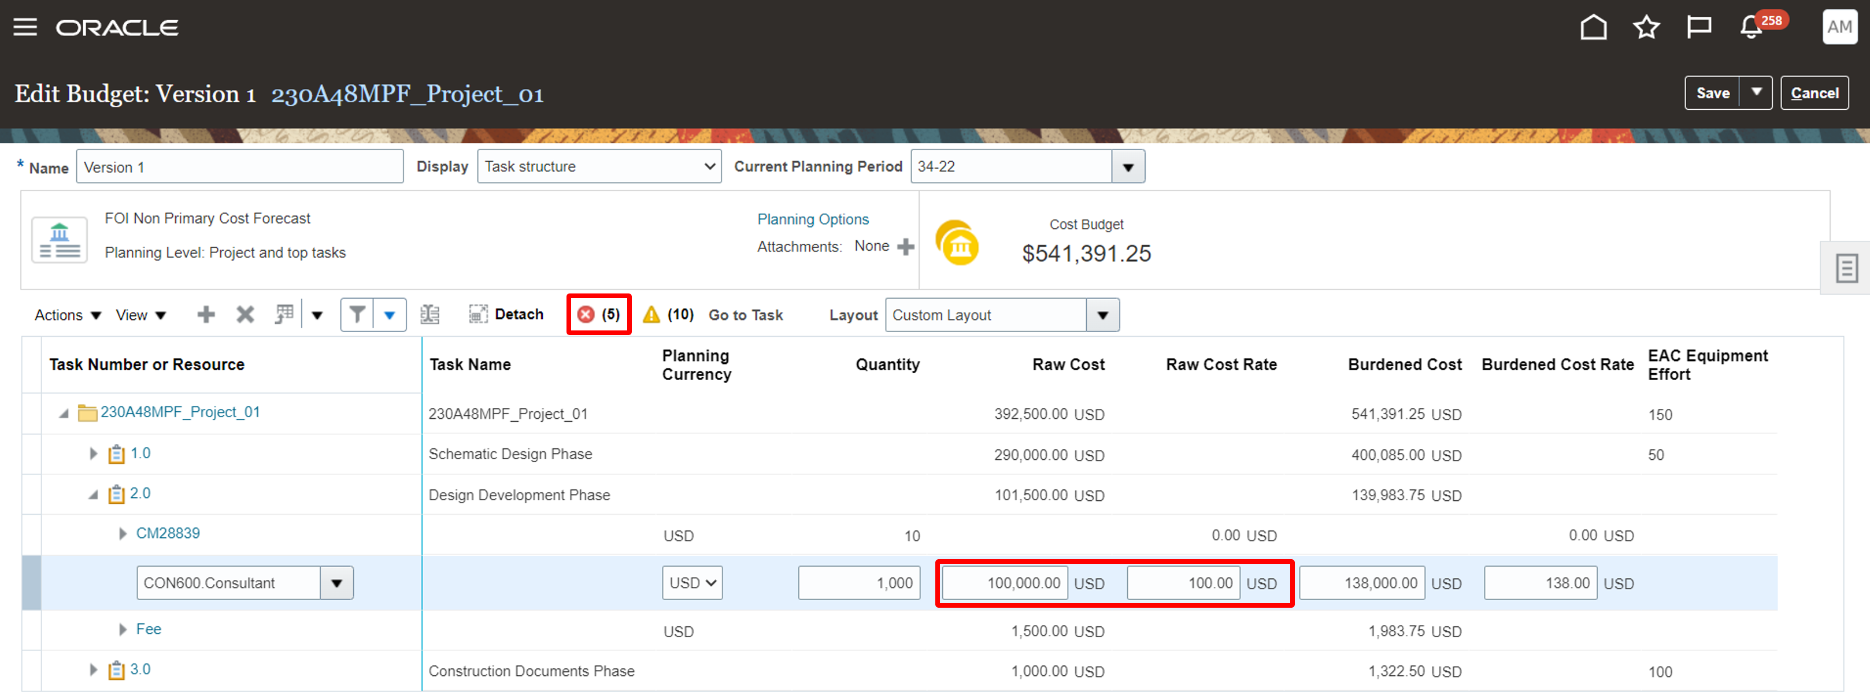Click the Cancel button

[x=1814, y=93]
